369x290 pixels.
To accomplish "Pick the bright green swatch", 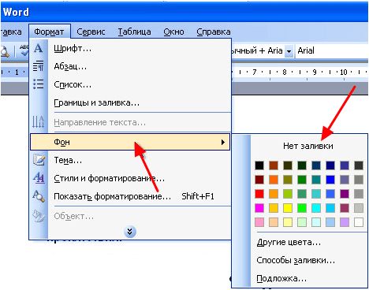I will click(x=302, y=208).
